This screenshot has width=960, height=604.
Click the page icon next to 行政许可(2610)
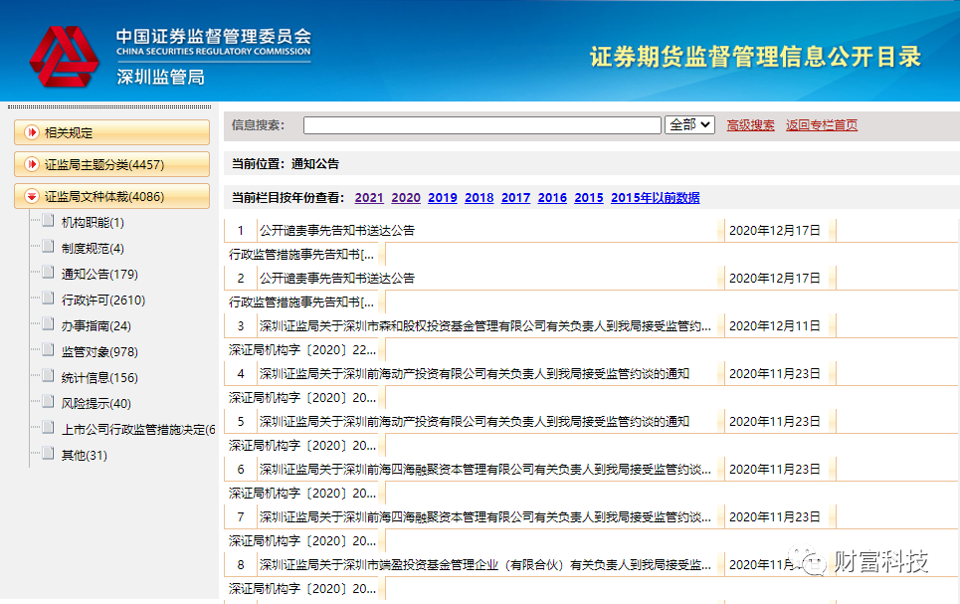pyautogui.click(x=48, y=299)
